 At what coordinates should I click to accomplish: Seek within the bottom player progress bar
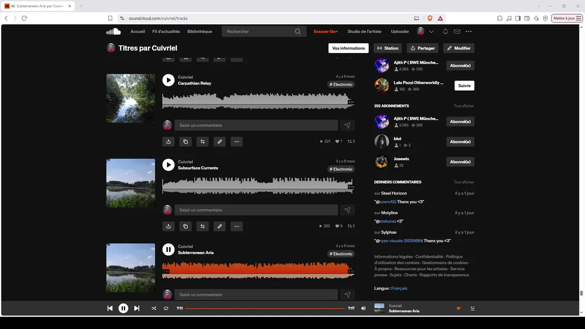pos(265,308)
